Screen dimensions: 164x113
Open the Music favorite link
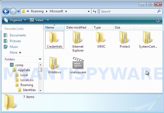(x=14, y=47)
